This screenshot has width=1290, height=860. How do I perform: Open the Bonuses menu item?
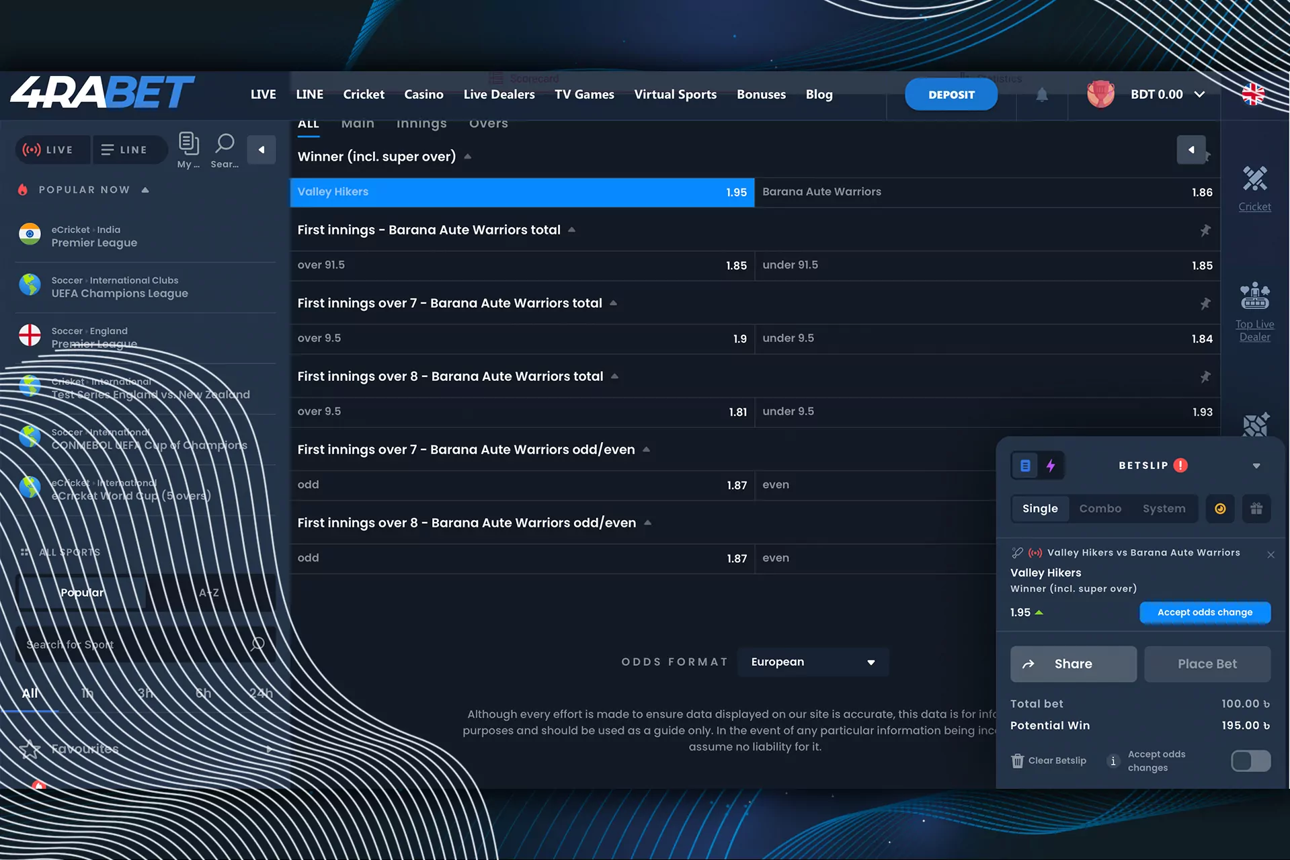761,95
